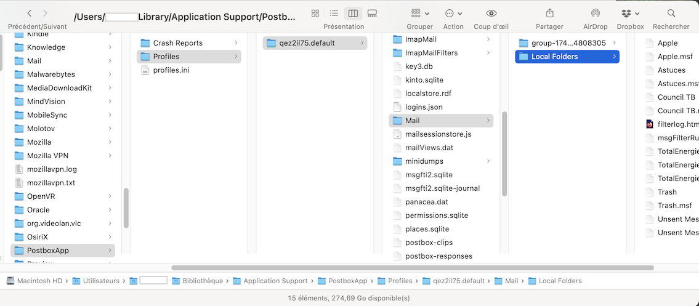
Task: Select the group-174...4808305 folder
Action: click(x=567, y=42)
